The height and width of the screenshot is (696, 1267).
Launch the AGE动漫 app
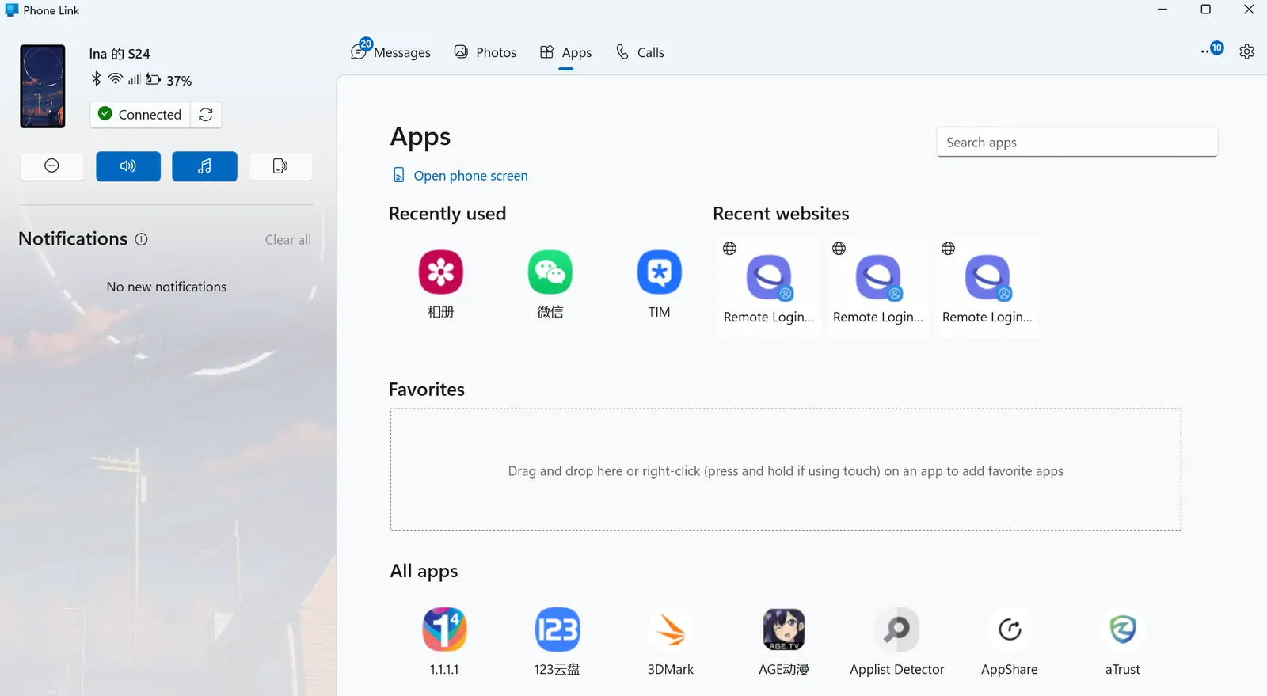click(x=783, y=630)
